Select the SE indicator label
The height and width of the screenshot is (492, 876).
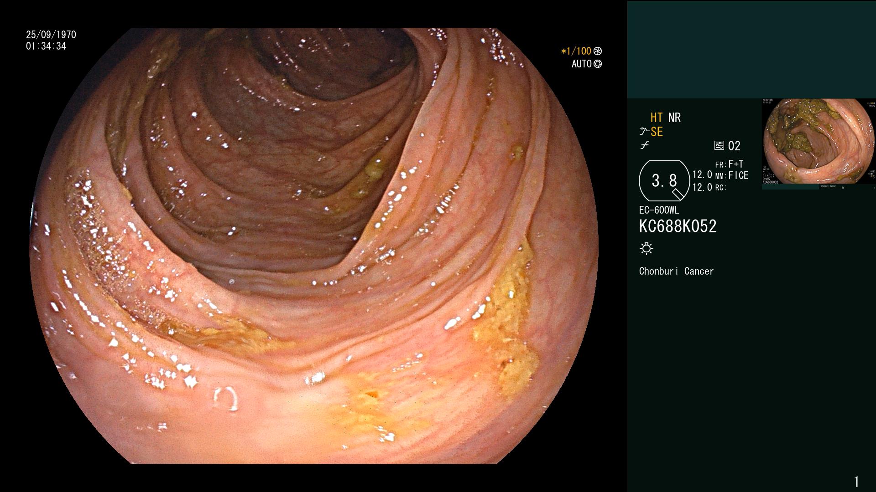657,132
